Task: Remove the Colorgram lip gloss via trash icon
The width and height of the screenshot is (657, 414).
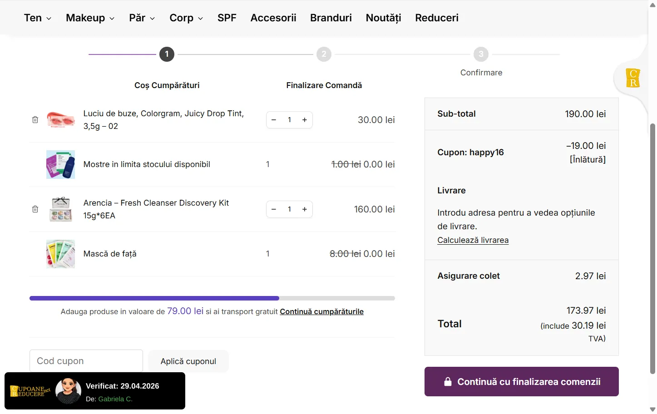Action: (35, 120)
